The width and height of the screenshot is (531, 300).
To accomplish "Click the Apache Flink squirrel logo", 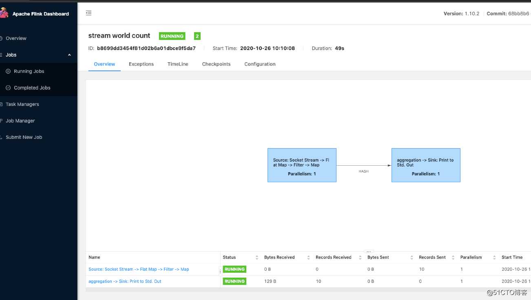I will point(4,13).
